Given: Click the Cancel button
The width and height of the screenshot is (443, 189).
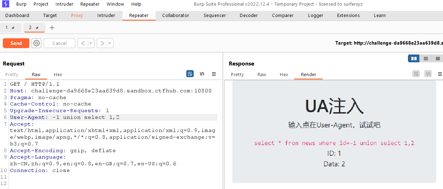Looking at the screenshot, I should pos(59,43).
